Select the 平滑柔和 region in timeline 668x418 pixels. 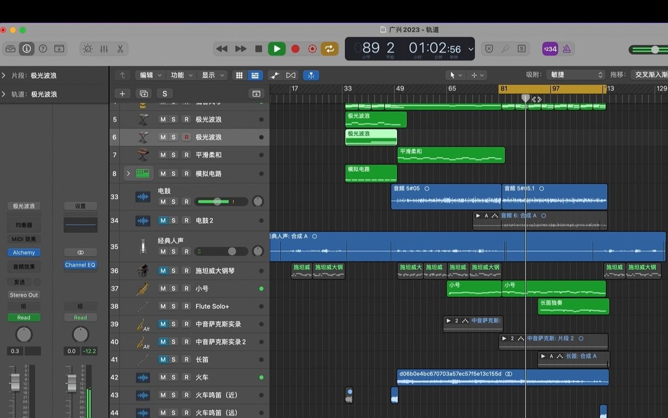[451, 155]
